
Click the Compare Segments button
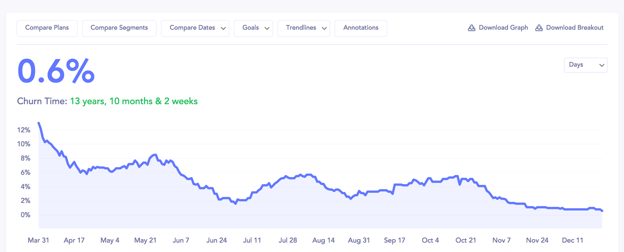[x=119, y=28]
